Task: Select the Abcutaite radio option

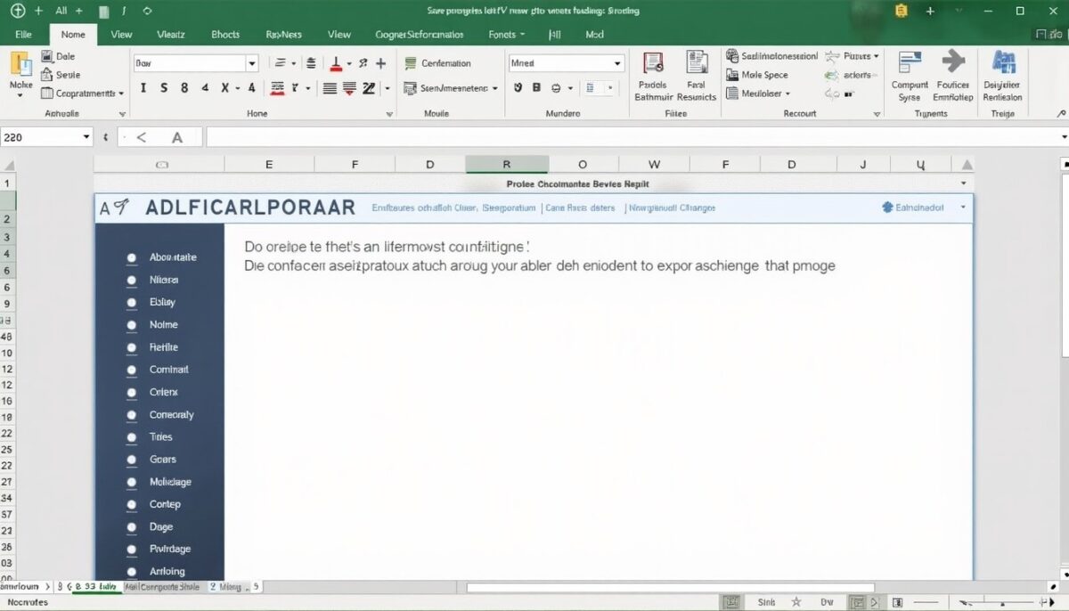Action: click(132, 257)
